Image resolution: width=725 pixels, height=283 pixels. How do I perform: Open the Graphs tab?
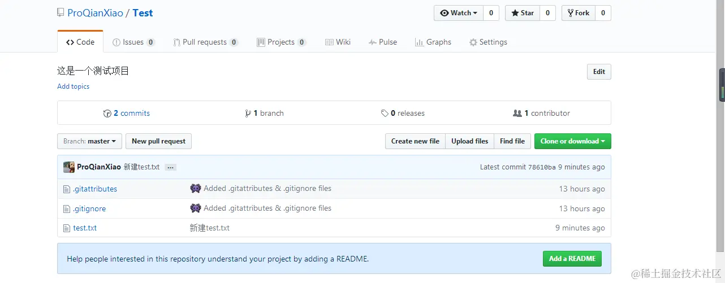click(433, 42)
